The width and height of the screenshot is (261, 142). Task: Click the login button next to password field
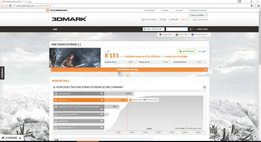point(191,29)
